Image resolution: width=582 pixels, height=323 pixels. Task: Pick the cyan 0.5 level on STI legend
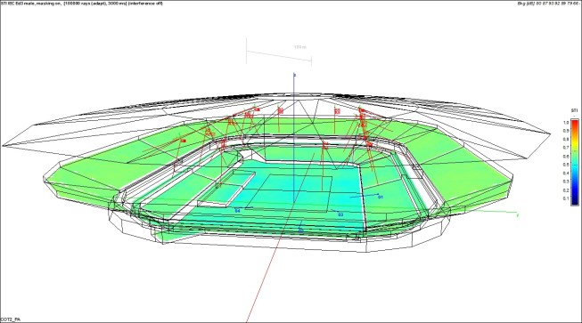tap(574, 165)
